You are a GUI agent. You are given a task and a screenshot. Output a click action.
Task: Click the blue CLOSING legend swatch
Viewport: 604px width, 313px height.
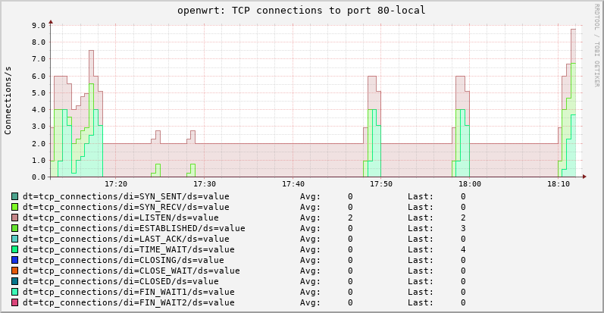(x=14, y=260)
